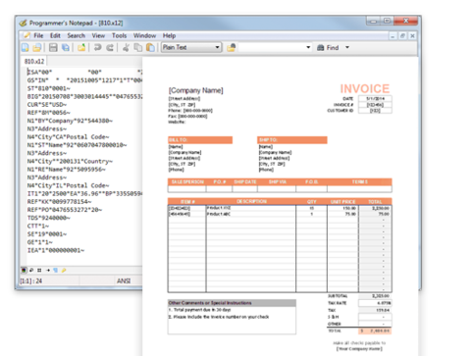Open the Tools menu
This screenshot has height=356, width=471.
[x=119, y=35]
